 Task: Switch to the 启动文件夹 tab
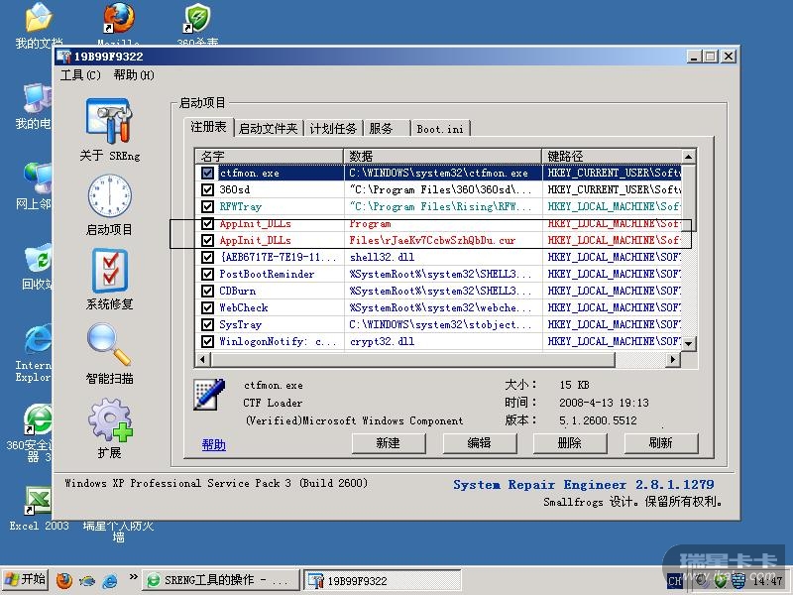pos(268,129)
